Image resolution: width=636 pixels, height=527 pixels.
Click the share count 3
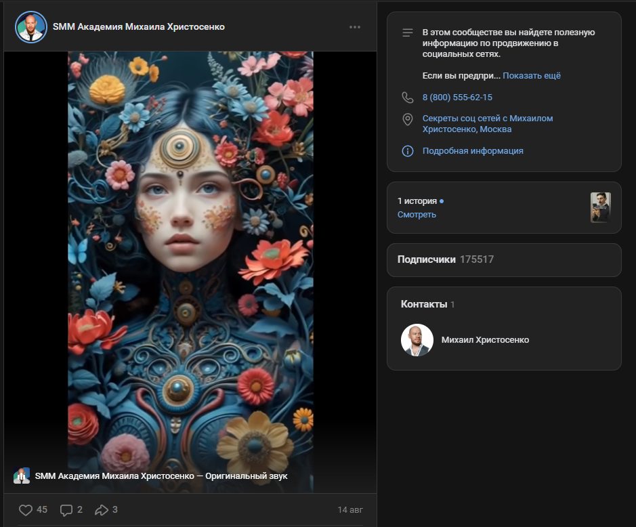(x=114, y=509)
